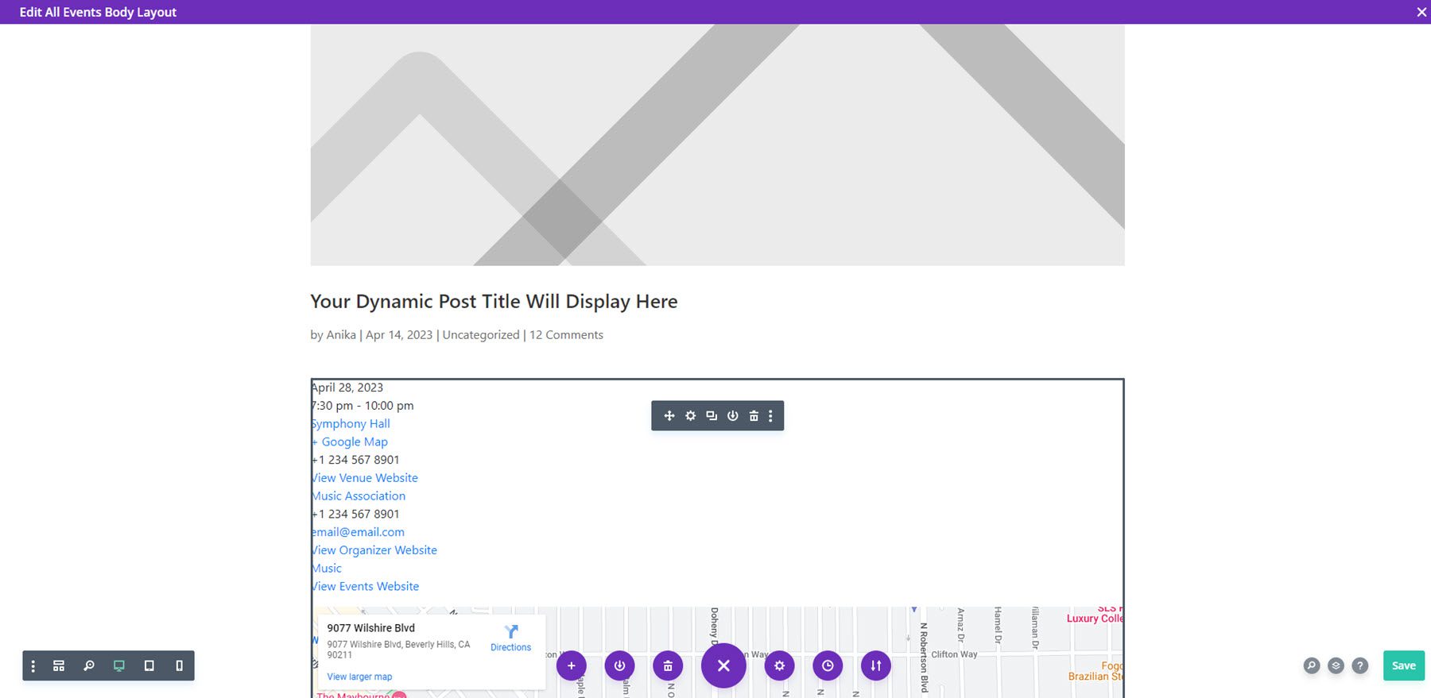1431x698 pixels.
Task: Open View Venue Website link
Action: pyautogui.click(x=365, y=478)
